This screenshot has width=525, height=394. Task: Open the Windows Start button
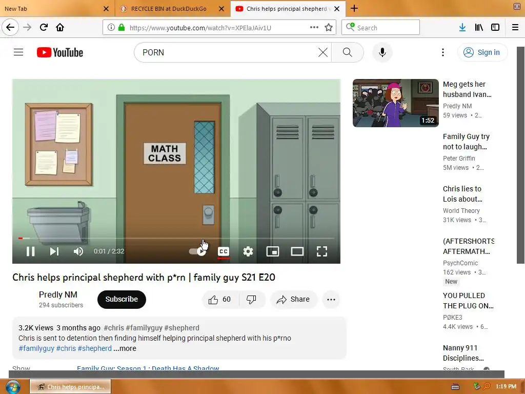(12, 387)
